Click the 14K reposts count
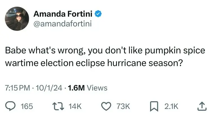Screen dimensions: 214x121 pos(75,106)
